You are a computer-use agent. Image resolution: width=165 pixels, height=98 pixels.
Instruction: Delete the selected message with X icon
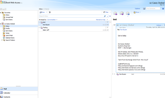pyautogui.click(x=50, y=12)
